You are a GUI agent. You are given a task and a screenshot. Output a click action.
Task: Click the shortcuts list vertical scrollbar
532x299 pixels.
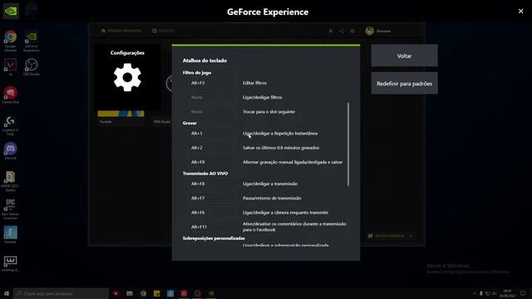click(348, 144)
